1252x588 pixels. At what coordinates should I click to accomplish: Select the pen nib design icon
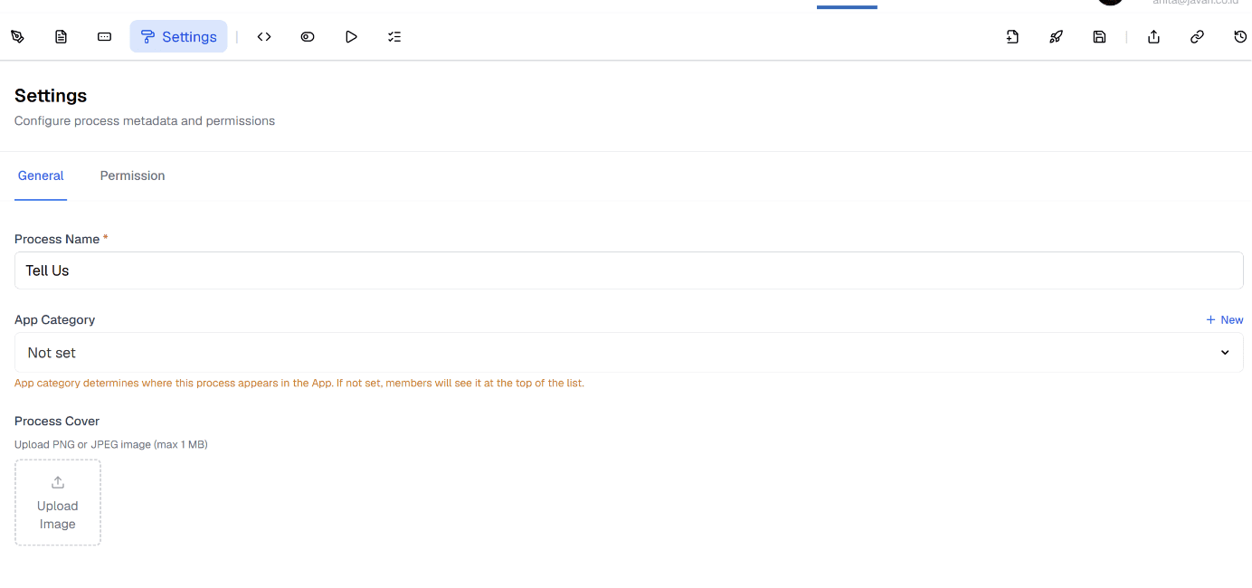click(17, 37)
